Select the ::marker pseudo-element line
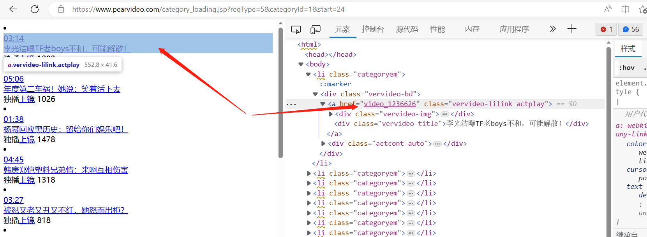Image resolution: width=647 pixels, height=237 pixels. pyautogui.click(x=335, y=84)
